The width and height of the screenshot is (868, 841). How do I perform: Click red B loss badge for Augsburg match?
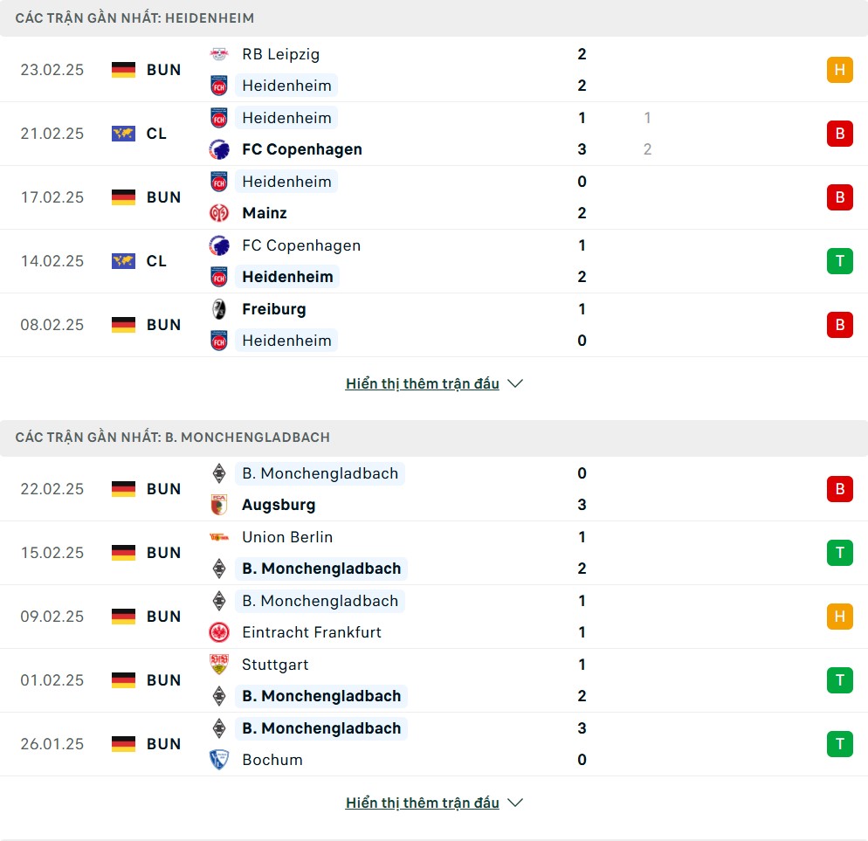839,489
